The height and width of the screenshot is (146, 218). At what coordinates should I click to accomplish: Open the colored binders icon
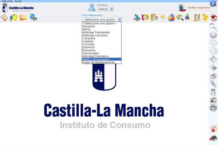click(145, 17)
